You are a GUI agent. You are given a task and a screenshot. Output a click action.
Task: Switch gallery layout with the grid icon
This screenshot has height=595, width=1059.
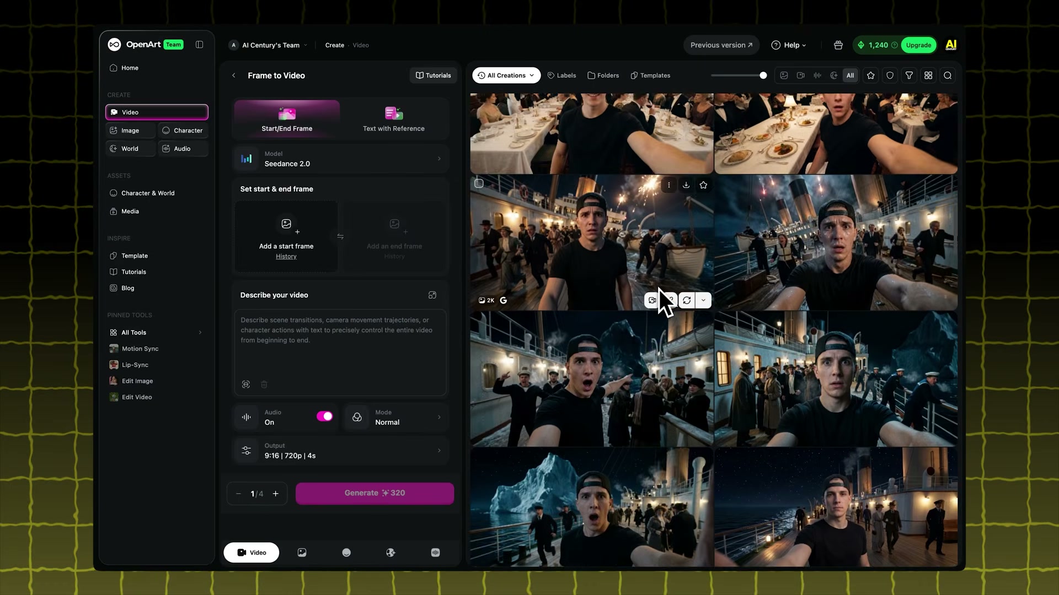click(x=929, y=75)
